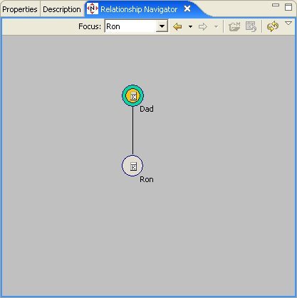This screenshot has height=298, width=297.
Task: Select the Dad node circle
Action: (133, 95)
